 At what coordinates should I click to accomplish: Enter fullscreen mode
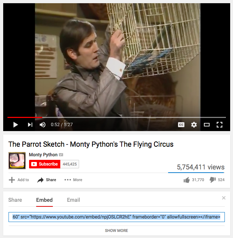220,125
